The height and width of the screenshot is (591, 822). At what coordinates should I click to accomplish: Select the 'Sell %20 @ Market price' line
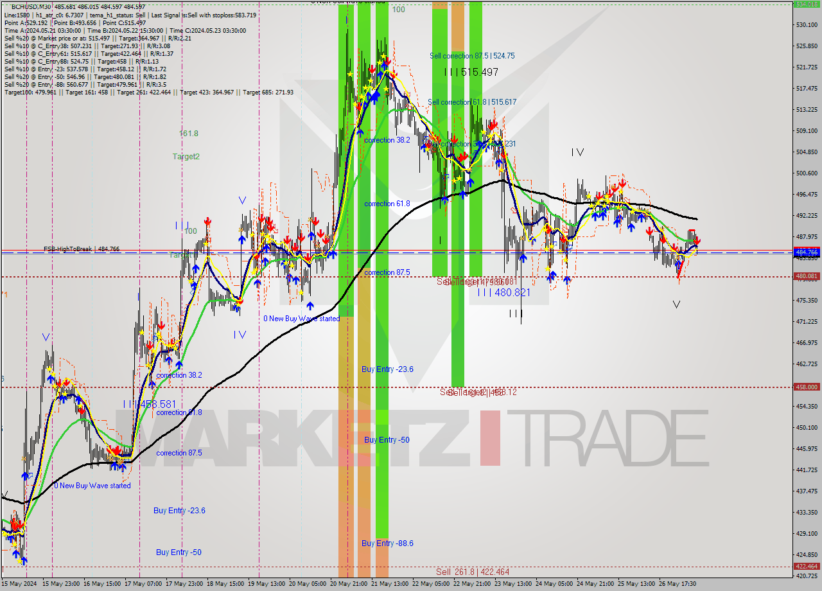pyautogui.click(x=98, y=38)
